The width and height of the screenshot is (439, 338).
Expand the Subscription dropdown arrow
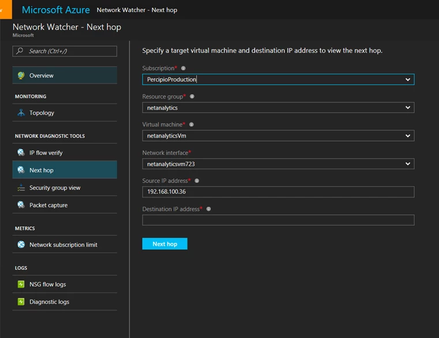(408, 79)
